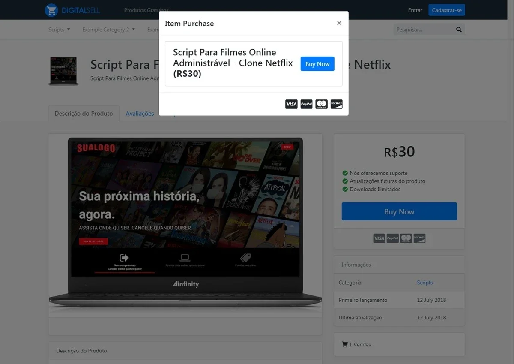Click the Pesquisar search field
This screenshot has height=364, width=514.
423,30
